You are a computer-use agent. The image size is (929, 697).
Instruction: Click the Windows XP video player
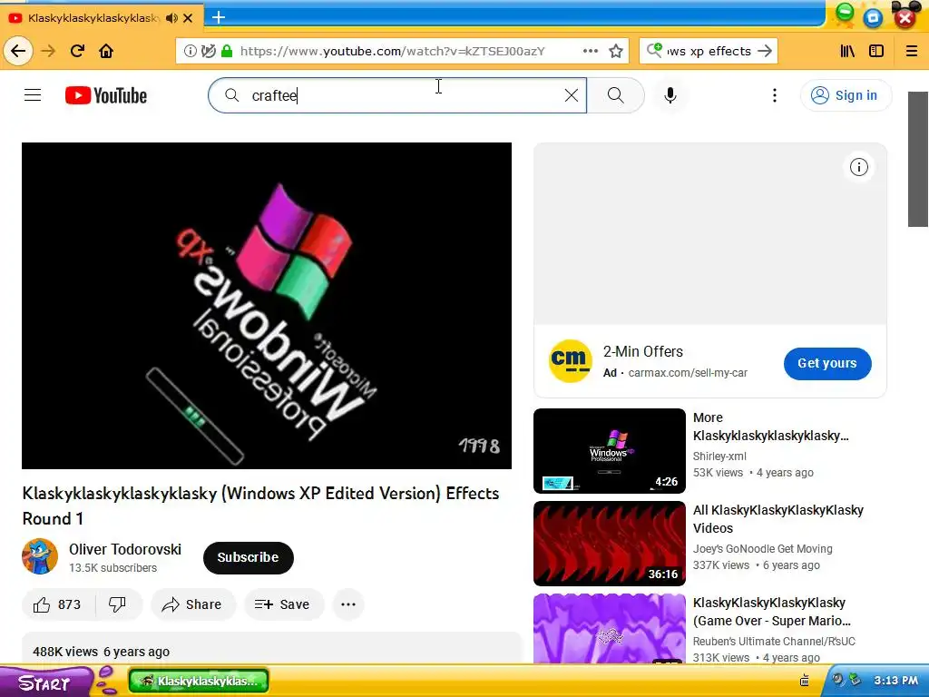267,306
